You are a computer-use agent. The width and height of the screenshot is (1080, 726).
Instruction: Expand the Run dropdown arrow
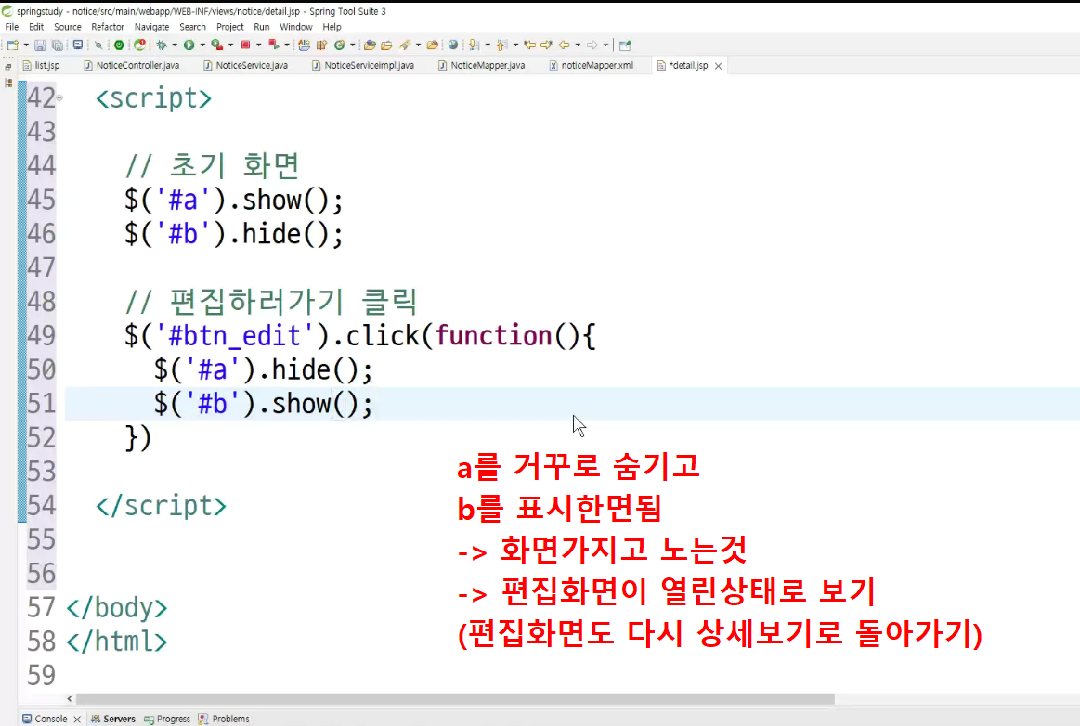tap(202, 45)
